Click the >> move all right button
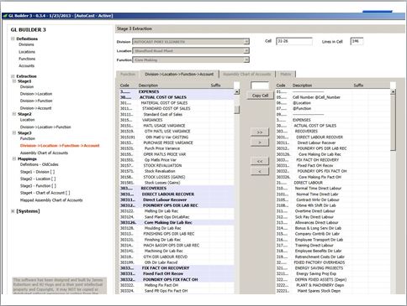Screen dimensions: 407x306 [260, 132]
